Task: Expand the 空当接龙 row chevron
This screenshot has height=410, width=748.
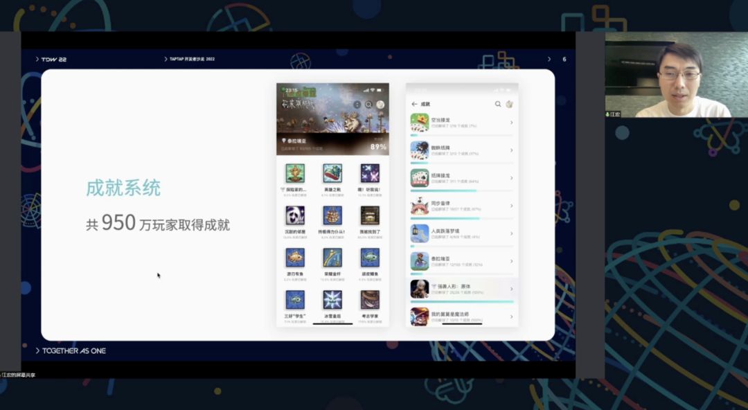Action: coord(511,123)
